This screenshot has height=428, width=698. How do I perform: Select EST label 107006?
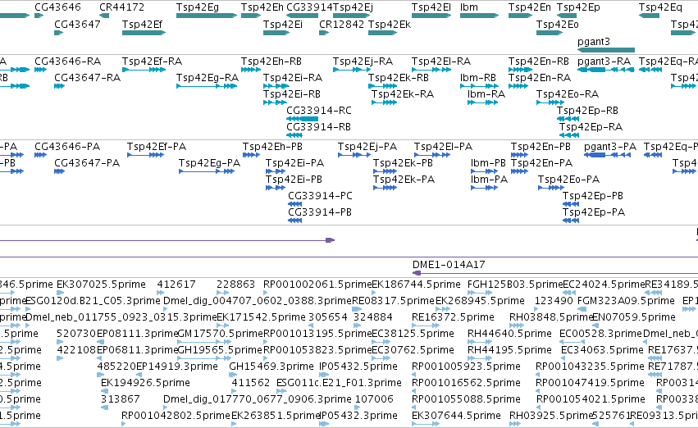374,399
